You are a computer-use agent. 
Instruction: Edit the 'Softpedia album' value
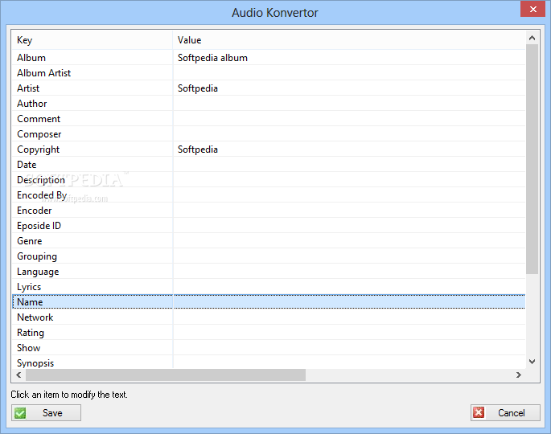click(x=212, y=58)
